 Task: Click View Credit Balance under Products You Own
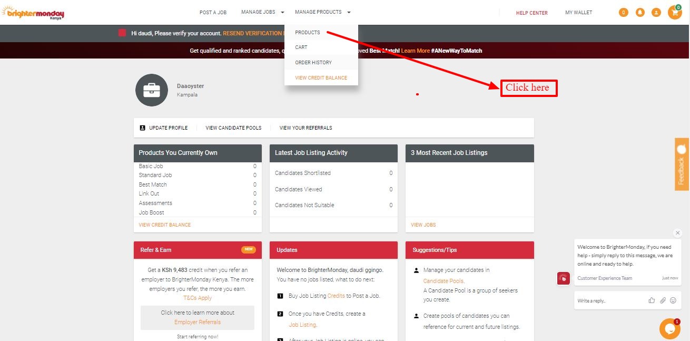coord(165,225)
